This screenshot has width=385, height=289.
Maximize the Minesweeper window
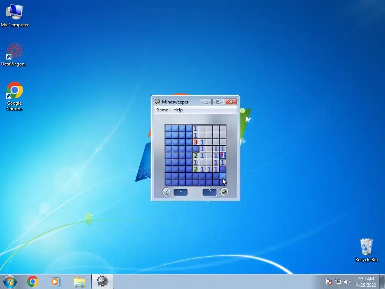click(x=218, y=102)
